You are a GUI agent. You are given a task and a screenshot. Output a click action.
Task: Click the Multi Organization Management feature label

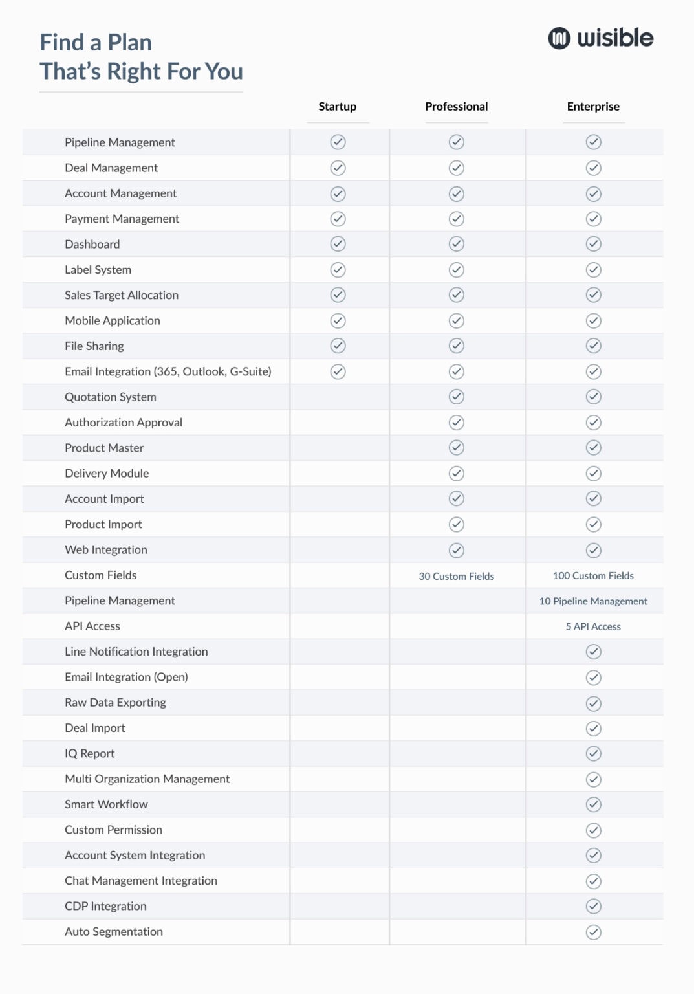[147, 779]
